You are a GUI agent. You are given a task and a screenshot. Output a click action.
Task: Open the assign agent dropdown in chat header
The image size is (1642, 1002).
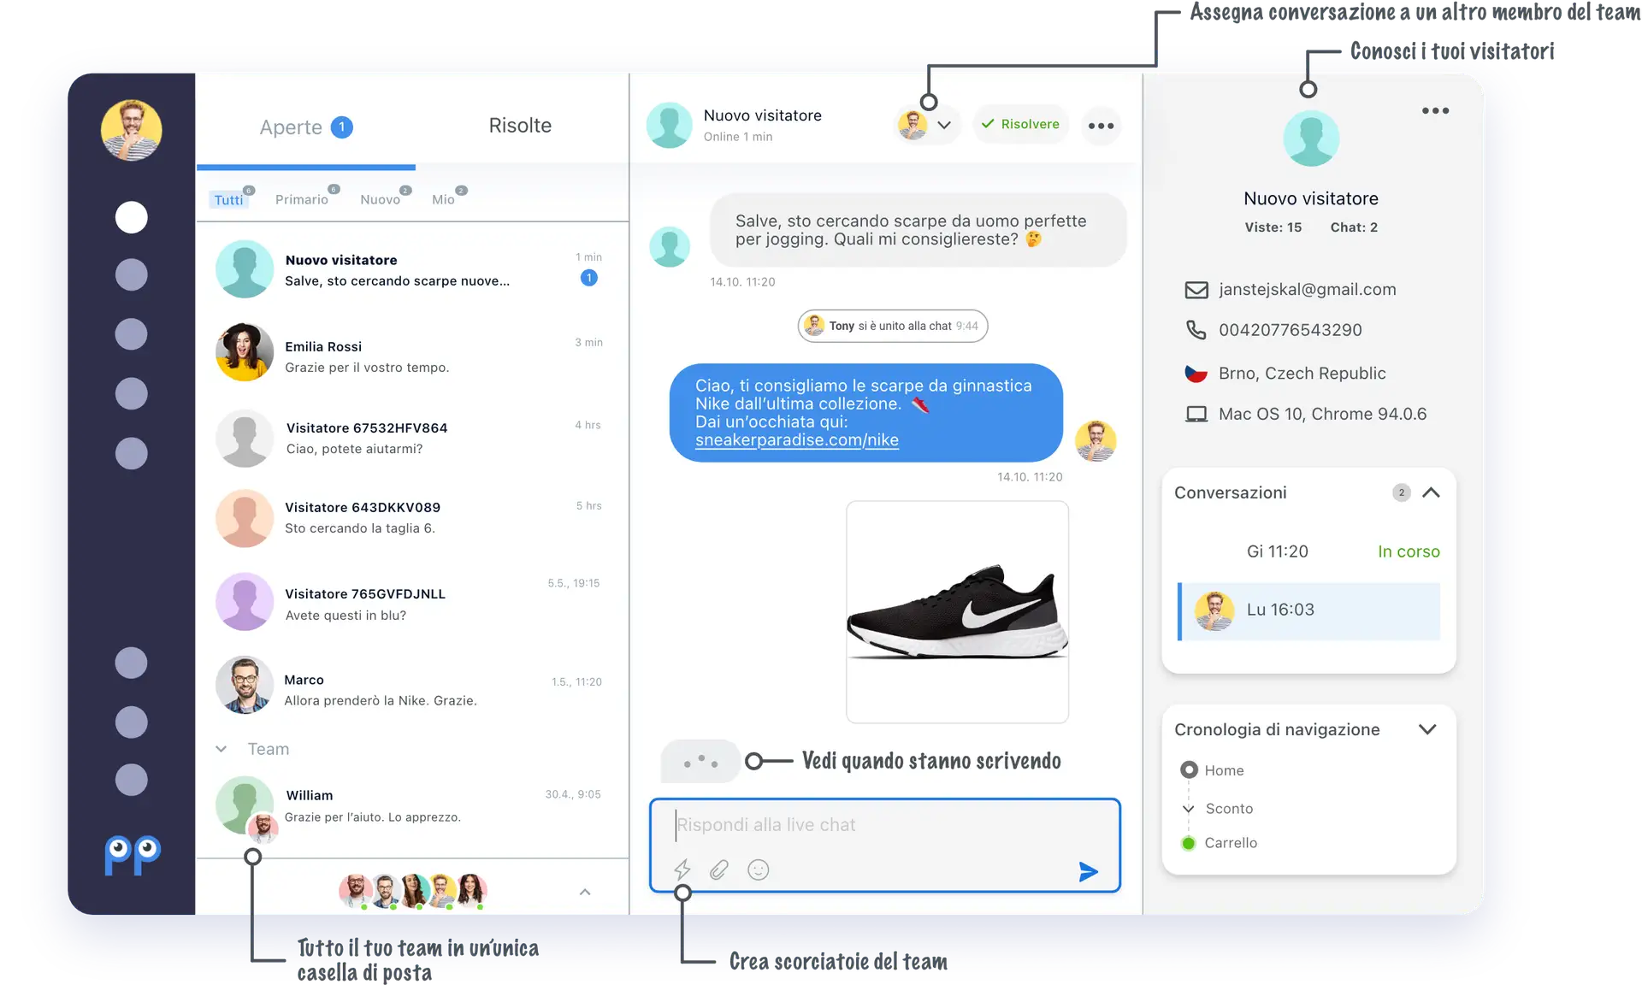(x=927, y=125)
